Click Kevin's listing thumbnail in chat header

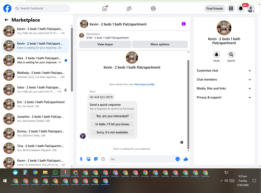click(84, 24)
